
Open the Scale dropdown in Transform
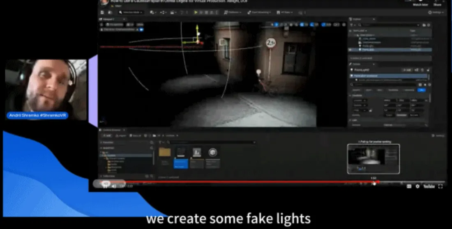[x=360, y=110]
